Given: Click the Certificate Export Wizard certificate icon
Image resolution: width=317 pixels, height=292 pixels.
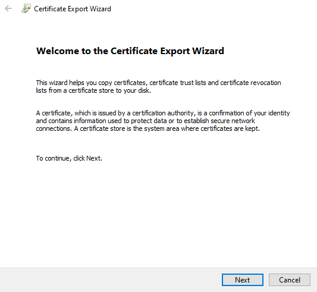Looking at the screenshot, I should coord(26,8).
